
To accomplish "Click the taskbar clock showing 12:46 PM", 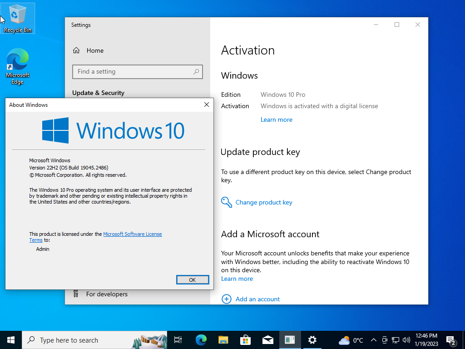I will (426, 340).
